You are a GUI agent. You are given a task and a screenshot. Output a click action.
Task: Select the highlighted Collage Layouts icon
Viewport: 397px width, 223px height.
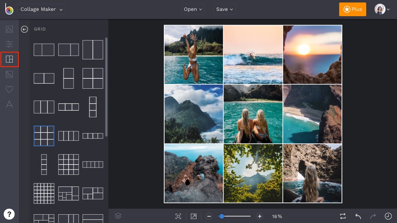9,59
